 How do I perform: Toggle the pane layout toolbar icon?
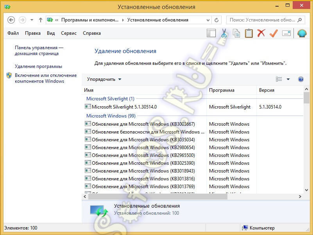pos(211,33)
